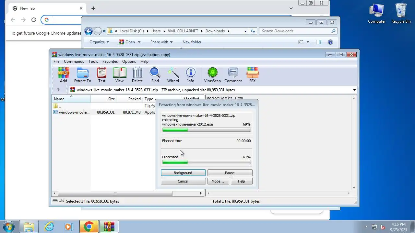Open WinRAR Favorites menu
Screen dimensions: 415x233
(110, 61)
